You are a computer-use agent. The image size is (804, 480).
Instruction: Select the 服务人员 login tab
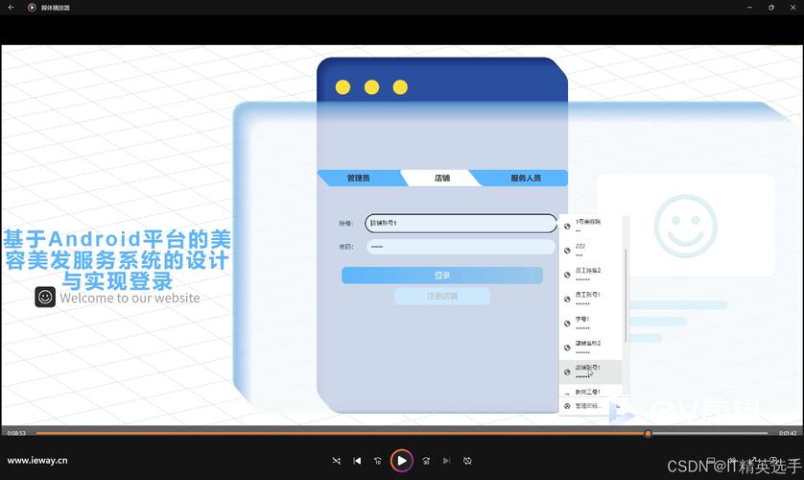pos(526,178)
